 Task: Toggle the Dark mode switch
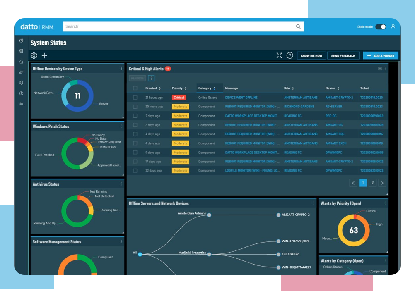click(381, 27)
